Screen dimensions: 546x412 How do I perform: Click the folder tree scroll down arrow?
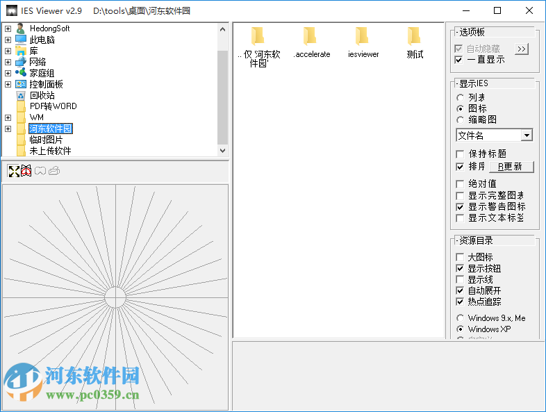[x=222, y=151]
